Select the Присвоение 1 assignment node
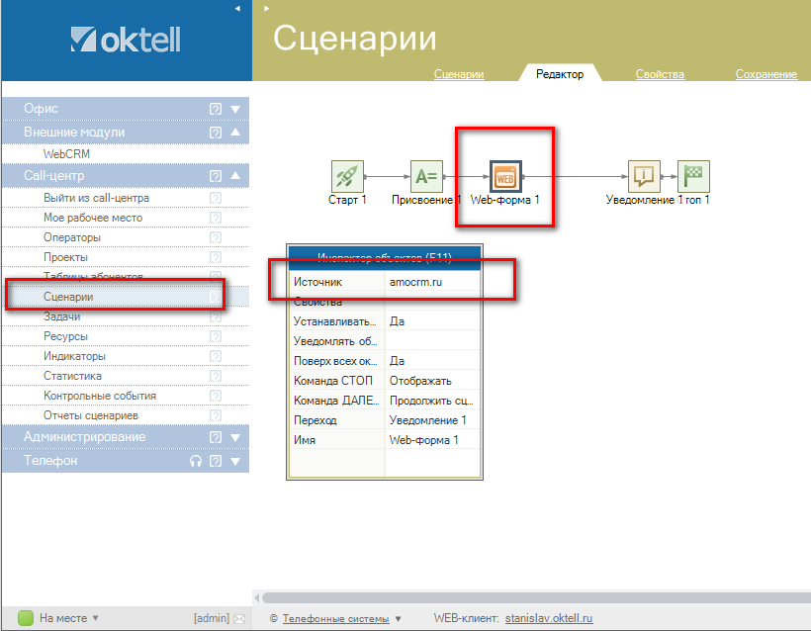This screenshot has height=631, width=811. [x=426, y=177]
